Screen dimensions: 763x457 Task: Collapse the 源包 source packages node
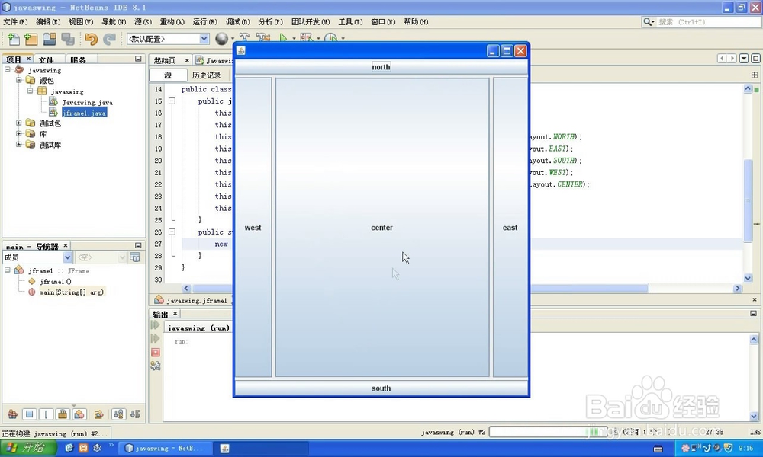(18, 80)
